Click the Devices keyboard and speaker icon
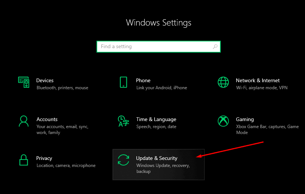The image size is (305, 194). tap(24, 82)
